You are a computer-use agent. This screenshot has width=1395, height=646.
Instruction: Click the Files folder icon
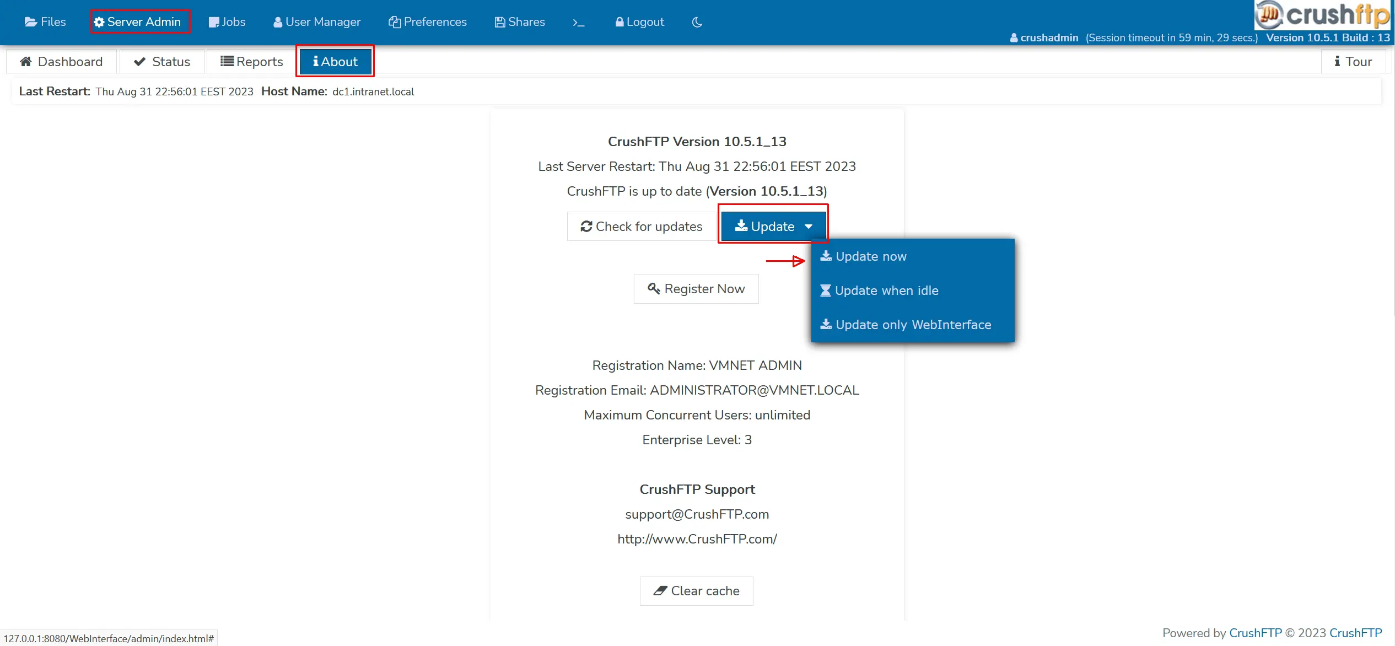pos(31,22)
